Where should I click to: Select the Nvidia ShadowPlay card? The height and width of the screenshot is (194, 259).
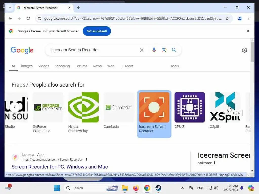[x=83, y=112]
